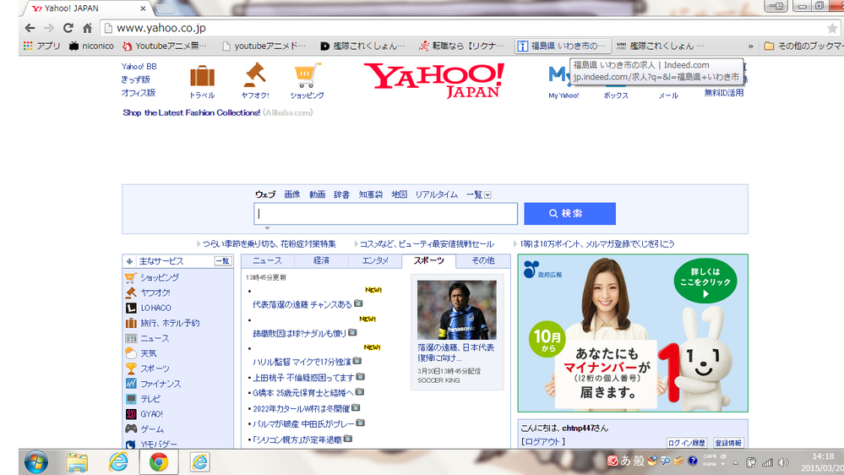The height and width of the screenshot is (475, 844).
Task: Open the Youtubeアニメ無… bookmark
Action: tap(165, 46)
